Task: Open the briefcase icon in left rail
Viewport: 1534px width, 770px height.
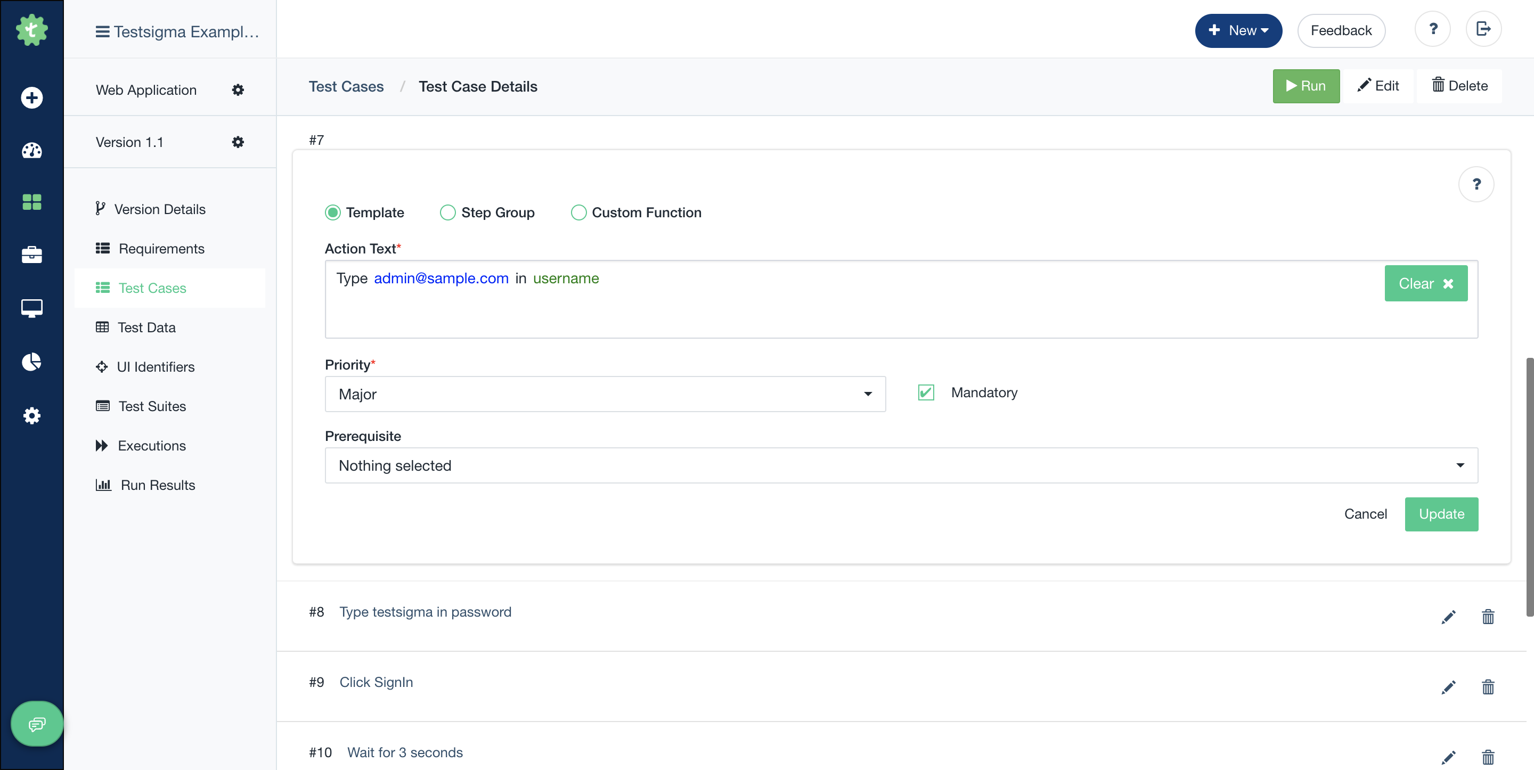Action: click(x=31, y=255)
